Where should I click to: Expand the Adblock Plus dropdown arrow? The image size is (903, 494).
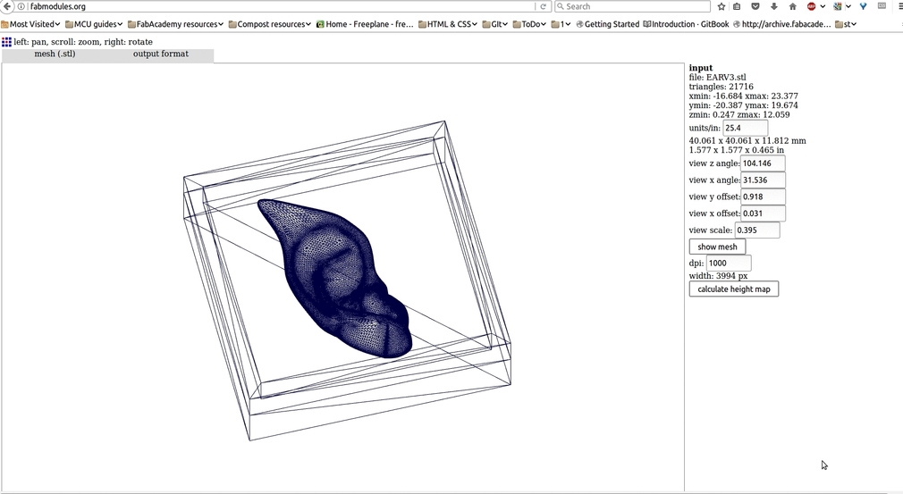tap(823, 6)
